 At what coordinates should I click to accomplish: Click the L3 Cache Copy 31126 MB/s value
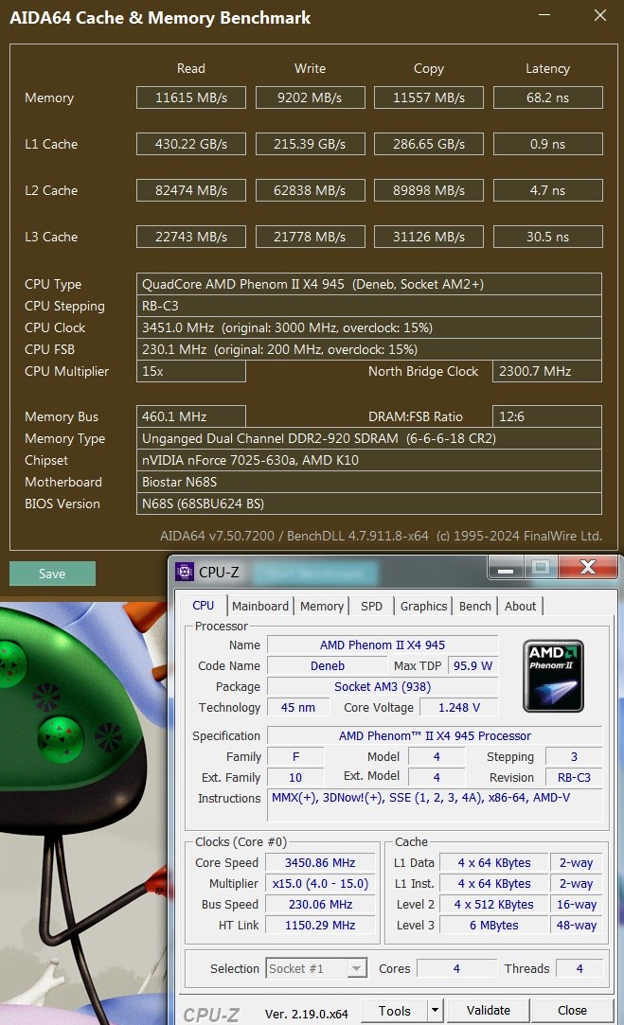point(429,237)
